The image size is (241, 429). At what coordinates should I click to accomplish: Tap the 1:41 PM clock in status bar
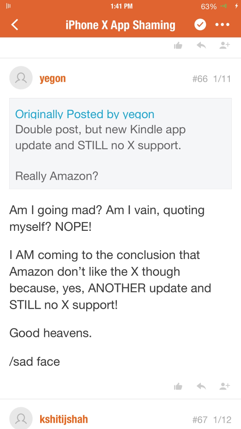[122, 6]
